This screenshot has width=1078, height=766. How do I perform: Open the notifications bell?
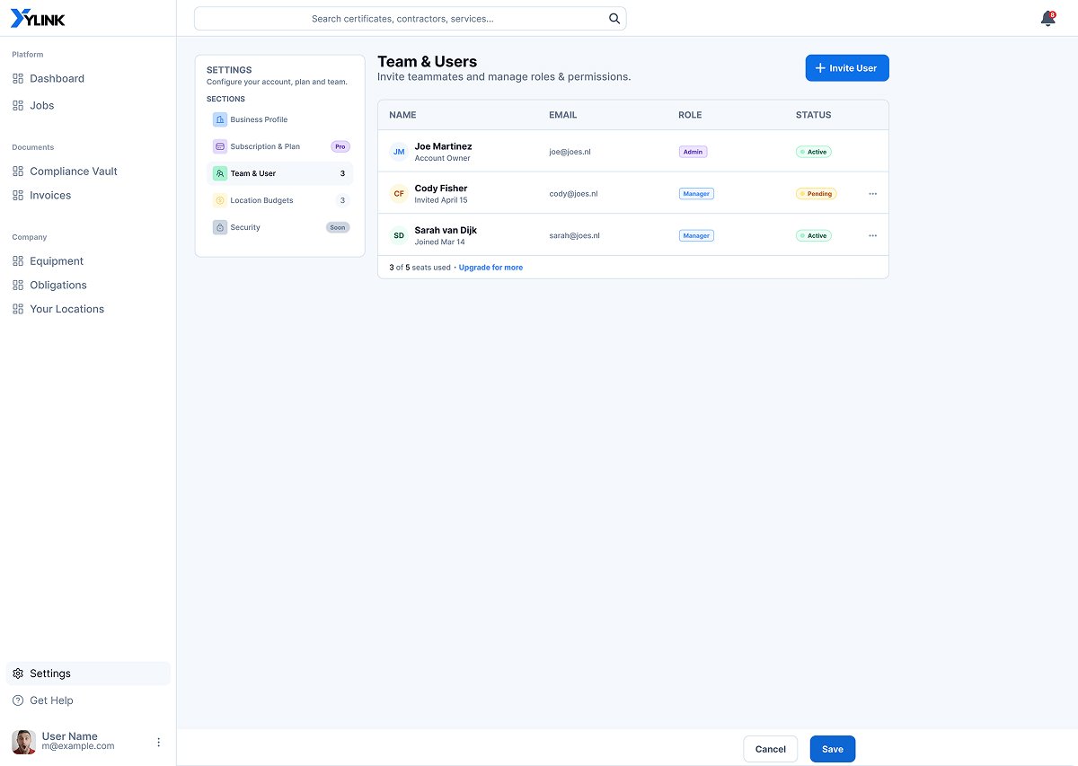[1047, 18]
